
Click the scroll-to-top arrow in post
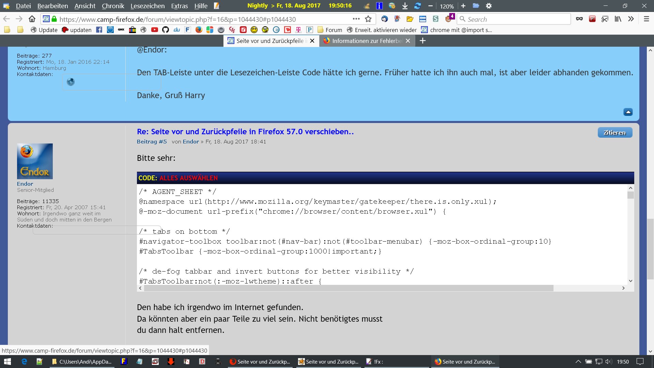628,112
